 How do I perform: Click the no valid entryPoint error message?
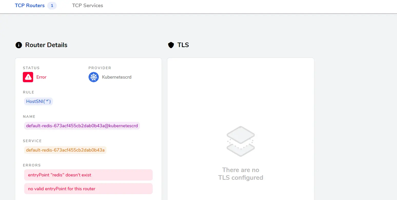pos(88,189)
